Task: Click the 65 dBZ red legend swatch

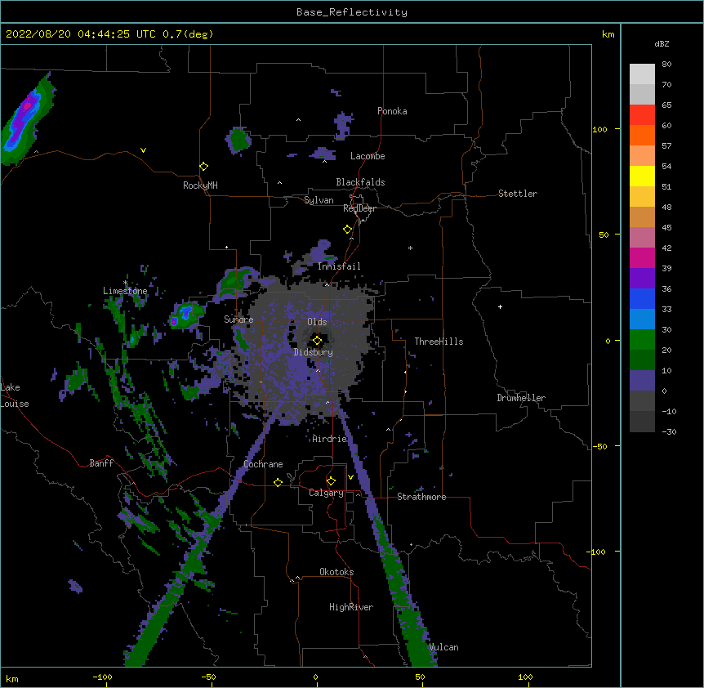Action: point(642,114)
